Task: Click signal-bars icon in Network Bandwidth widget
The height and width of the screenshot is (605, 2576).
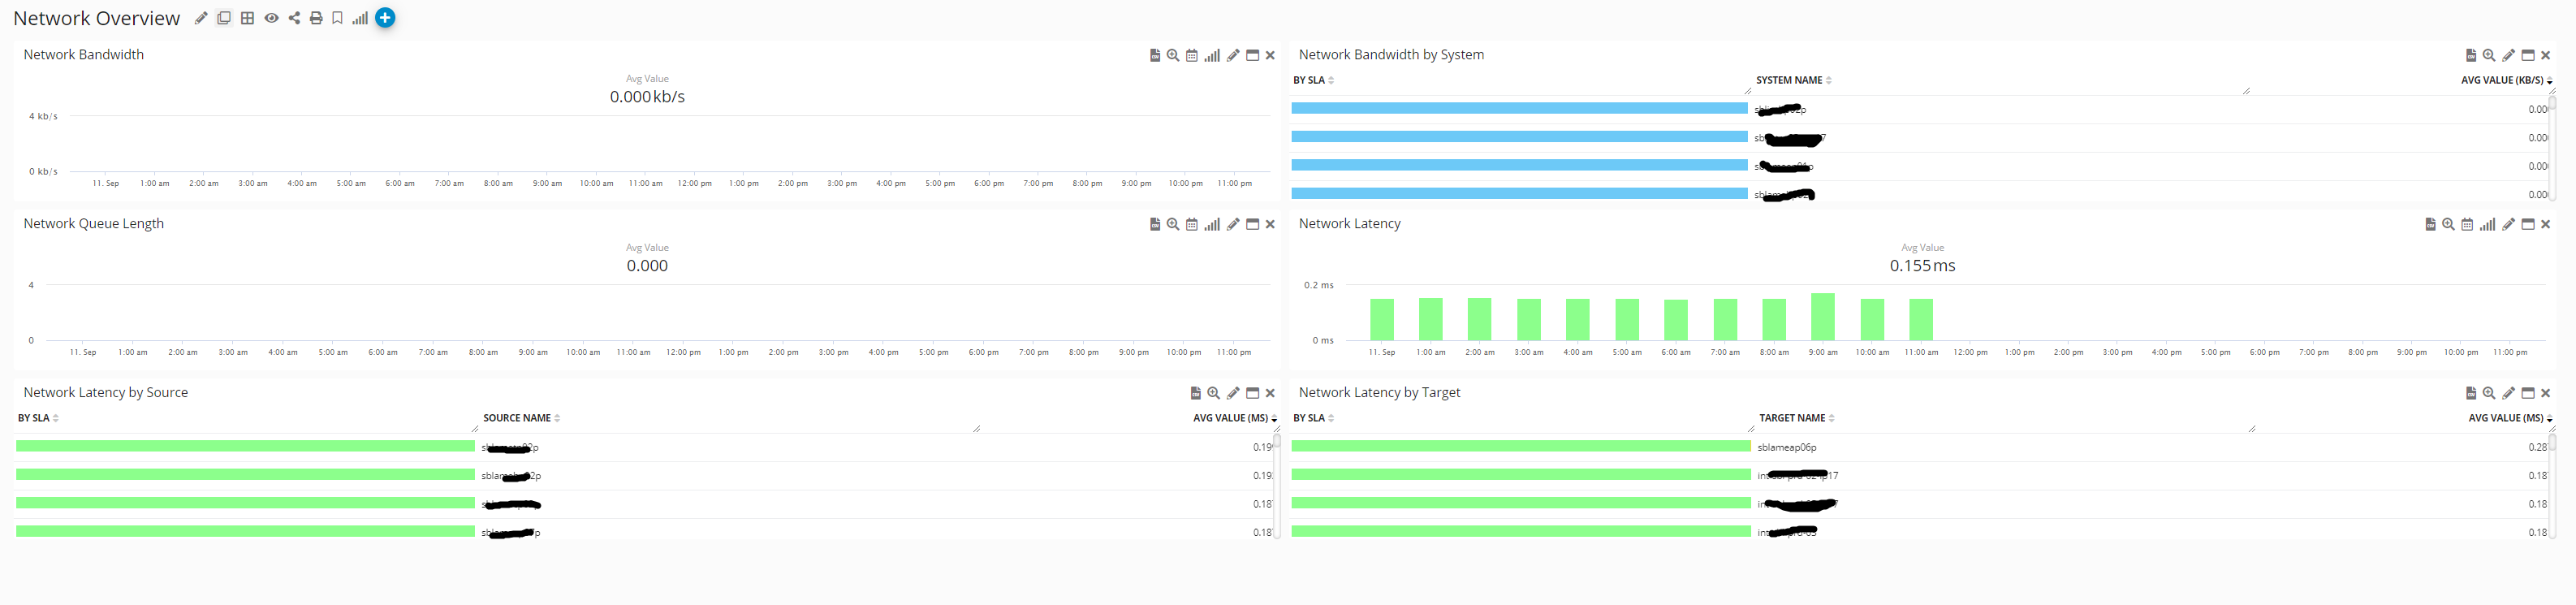Action: click(x=1212, y=56)
